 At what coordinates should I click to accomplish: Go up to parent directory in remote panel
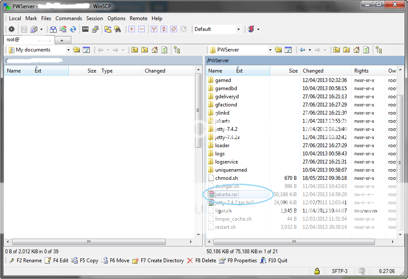click(x=336, y=50)
